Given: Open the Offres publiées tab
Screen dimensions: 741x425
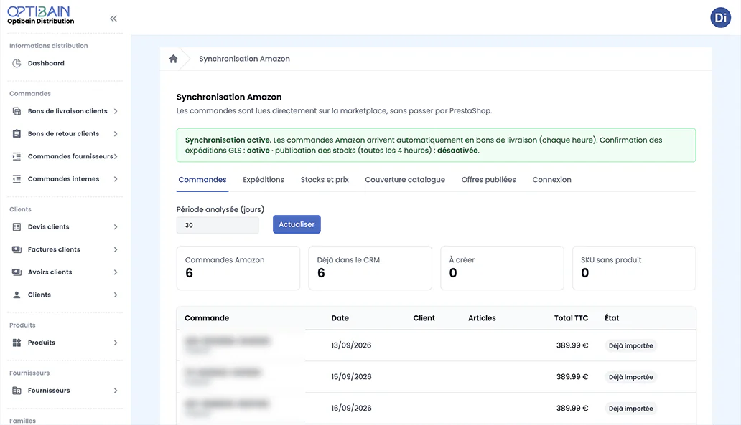Looking at the screenshot, I should tap(489, 180).
